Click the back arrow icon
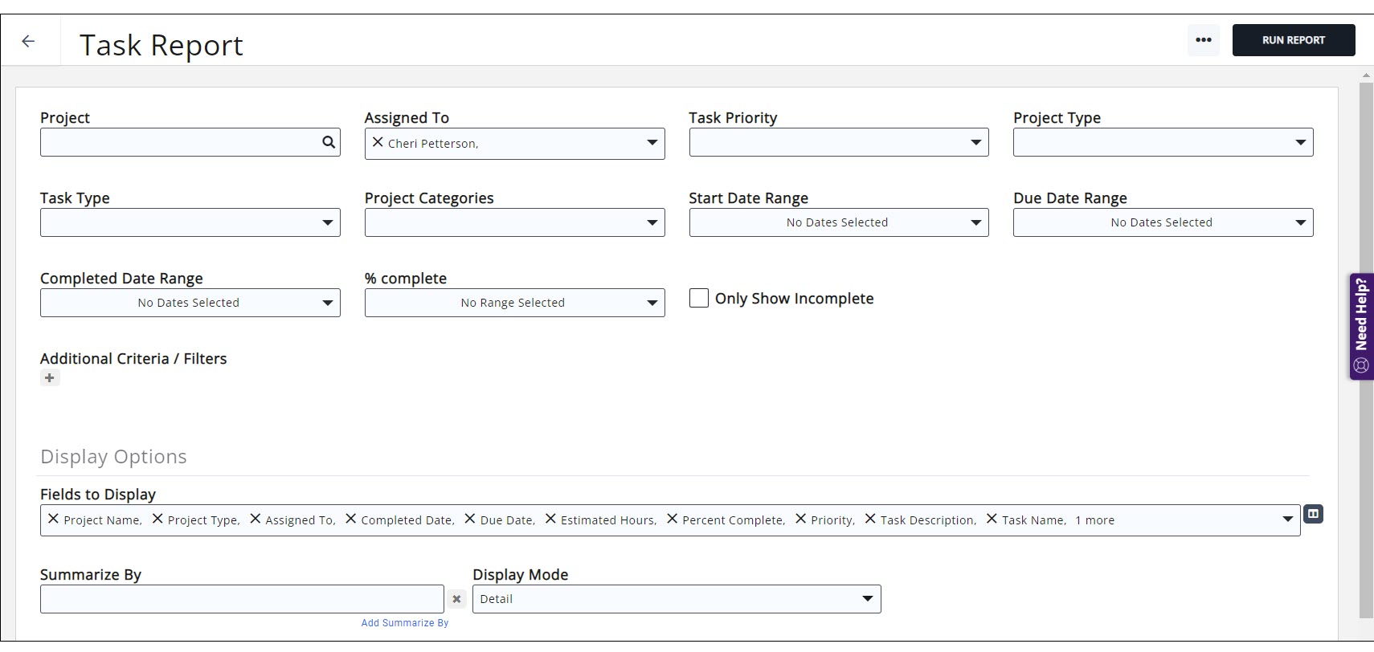This screenshot has width=1374, height=652. (x=29, y=41)
